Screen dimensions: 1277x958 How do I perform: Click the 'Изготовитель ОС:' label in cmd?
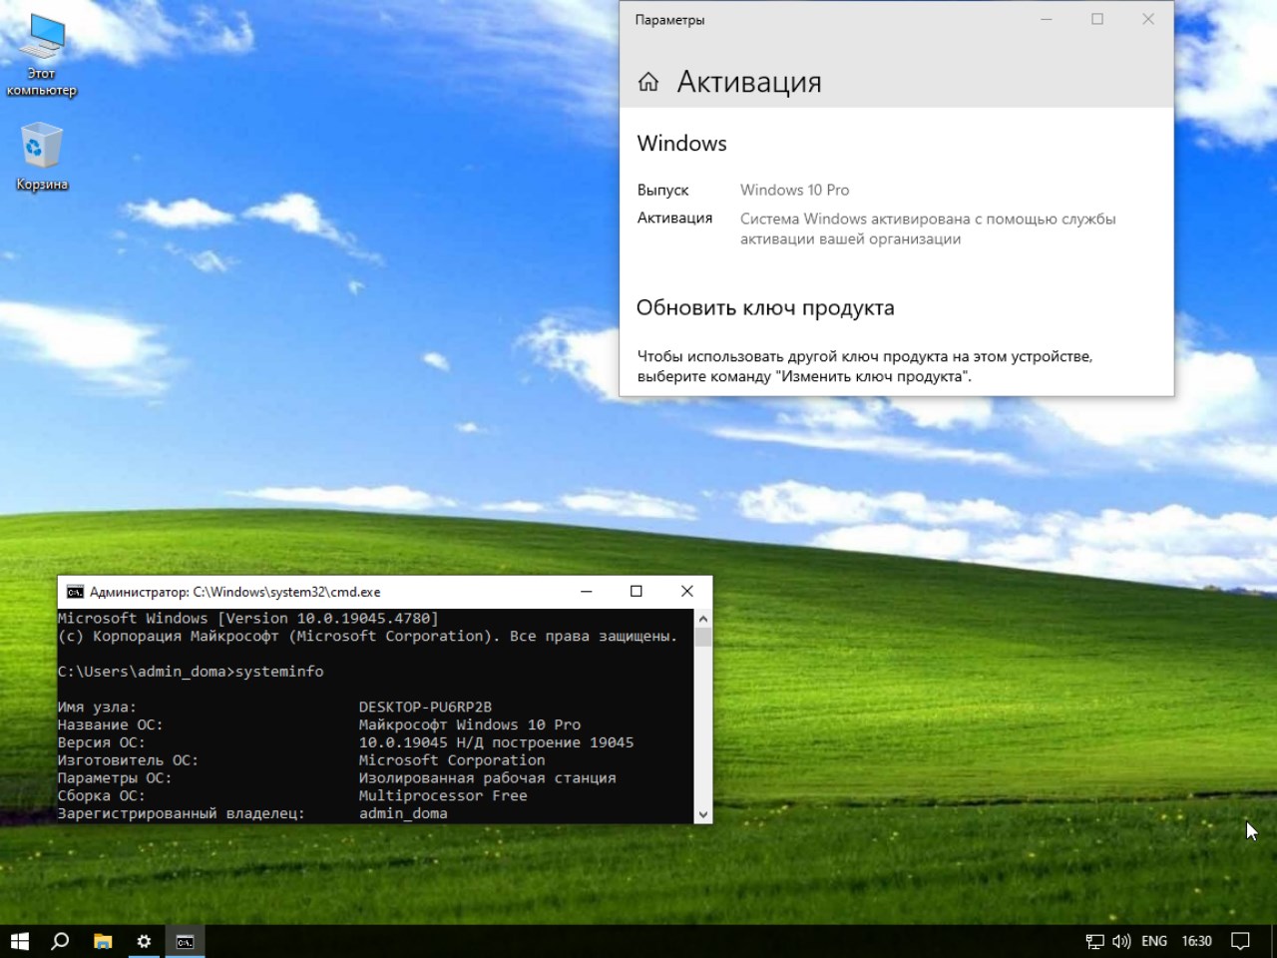click(129, 760)
